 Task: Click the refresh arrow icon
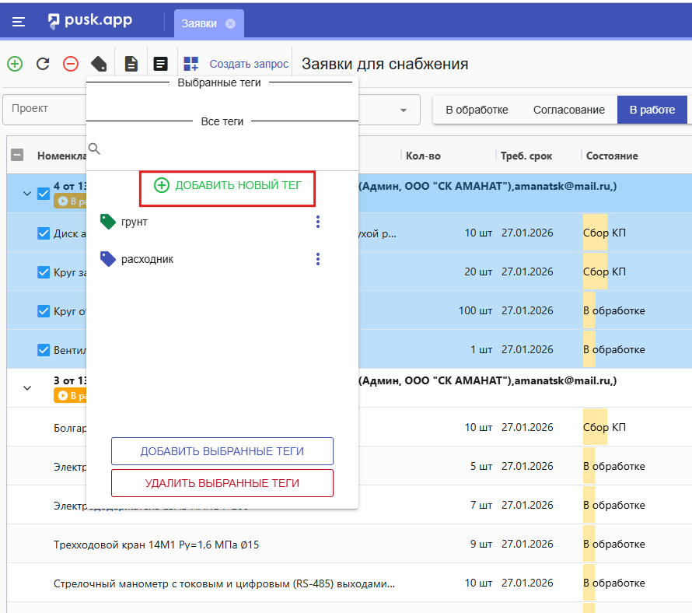tap(43, 64)
